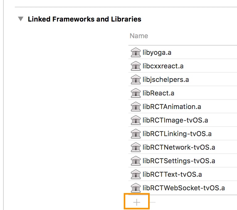237x210 pixels.
Task: Select the libReact.a library icon
Action: click(x=135, y=93)
